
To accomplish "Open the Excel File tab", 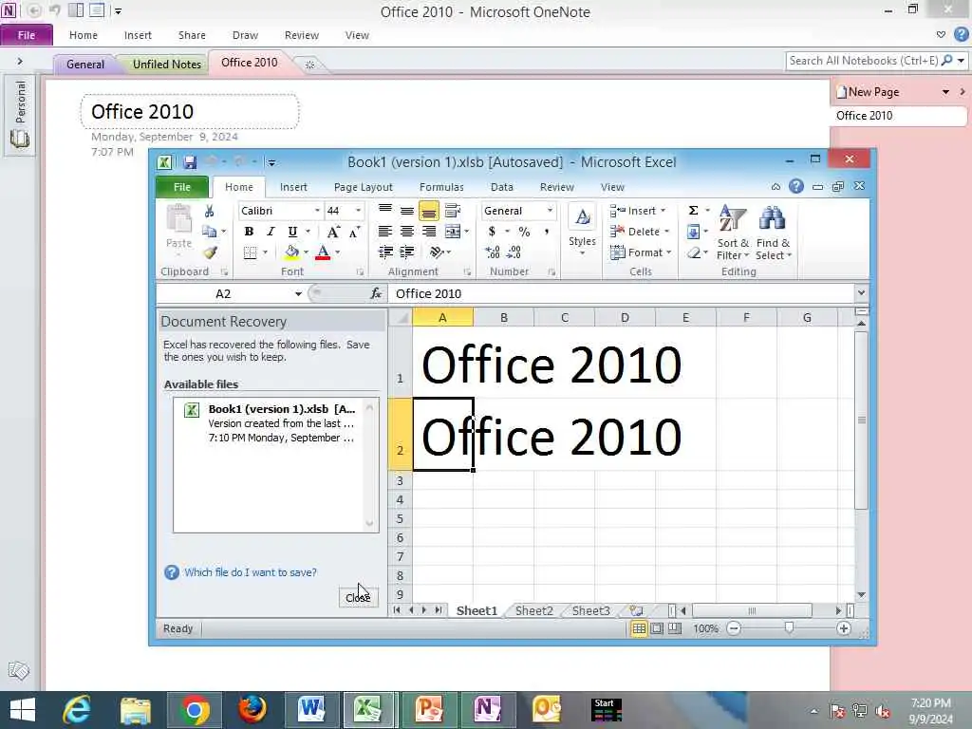I will (x=182, y=187).
